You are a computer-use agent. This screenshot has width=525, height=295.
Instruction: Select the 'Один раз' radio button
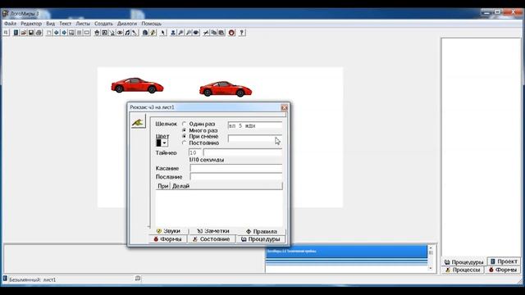click(x=184, y=124)
